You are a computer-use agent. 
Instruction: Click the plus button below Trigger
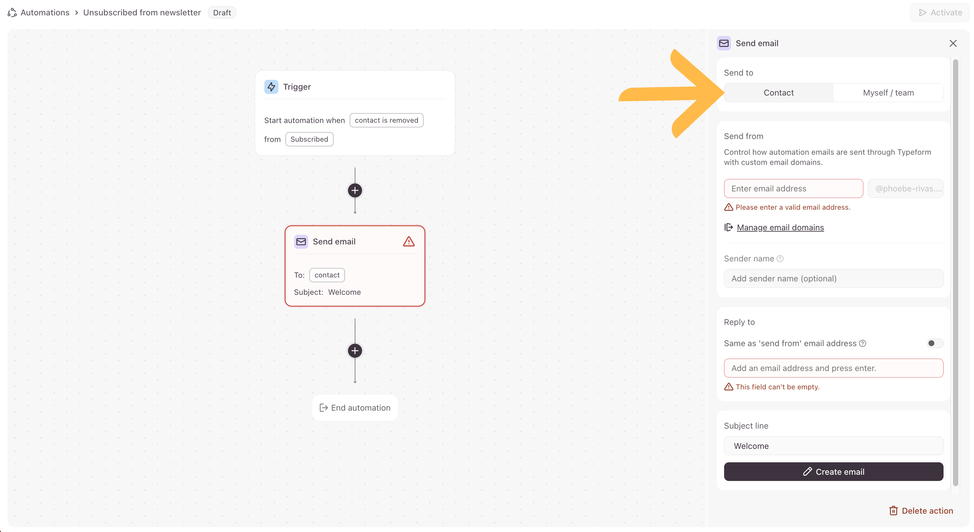click(355, 190)
